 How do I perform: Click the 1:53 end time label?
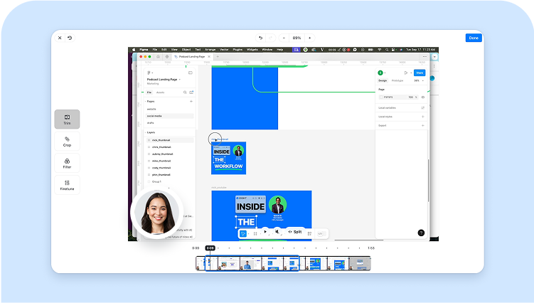click(371, 248)
